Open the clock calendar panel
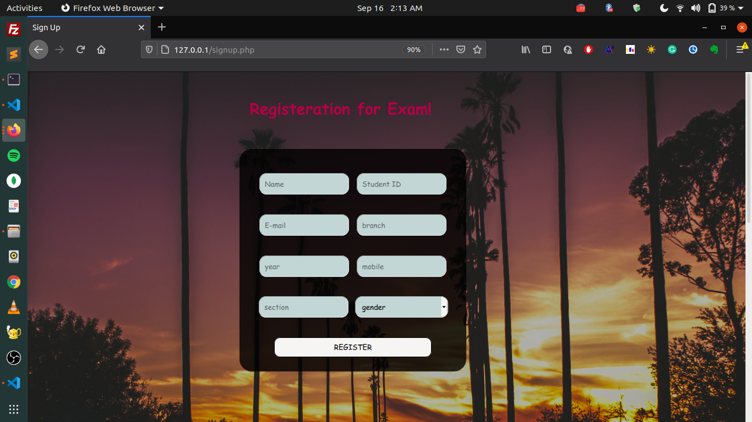This screenshot has width=752, height=422. 390,8
